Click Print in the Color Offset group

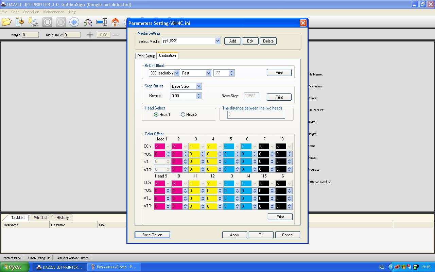click(x=280, y=217)
